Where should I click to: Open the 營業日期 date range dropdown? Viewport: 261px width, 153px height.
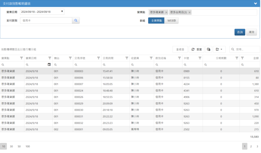pos(42,12)
